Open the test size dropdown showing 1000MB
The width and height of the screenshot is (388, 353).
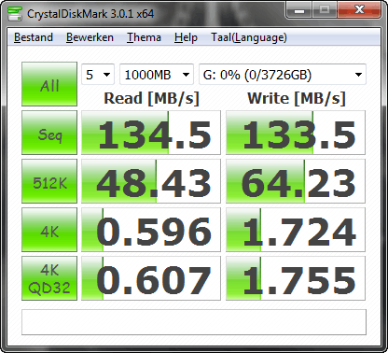(157, 75)
